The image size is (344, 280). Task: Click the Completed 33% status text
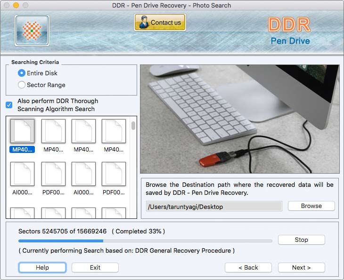coord(139,231)
